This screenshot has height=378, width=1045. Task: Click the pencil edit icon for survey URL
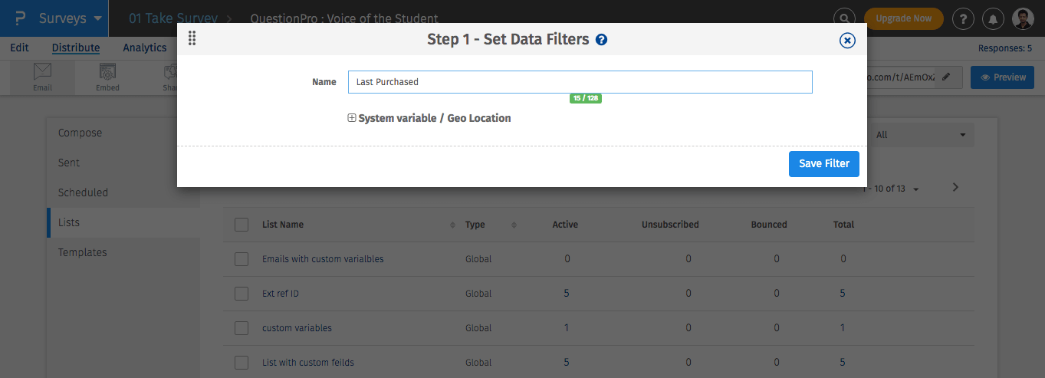click(947, 77)
